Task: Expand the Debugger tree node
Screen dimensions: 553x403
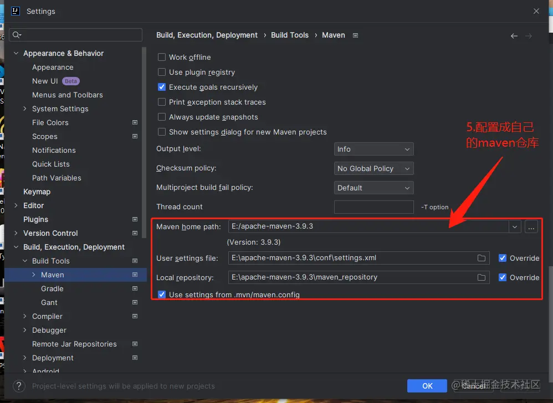Action: (25, 330)
